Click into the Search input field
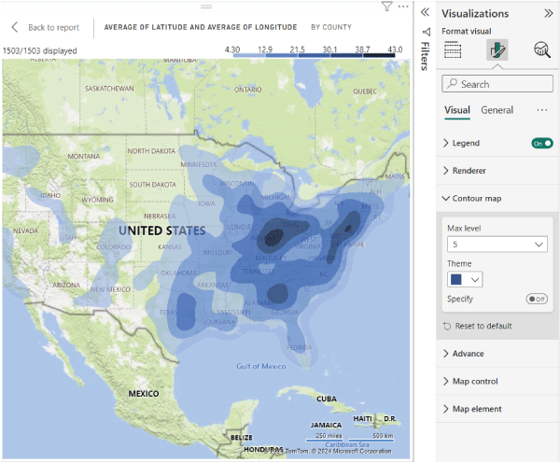 pos(497,84)
